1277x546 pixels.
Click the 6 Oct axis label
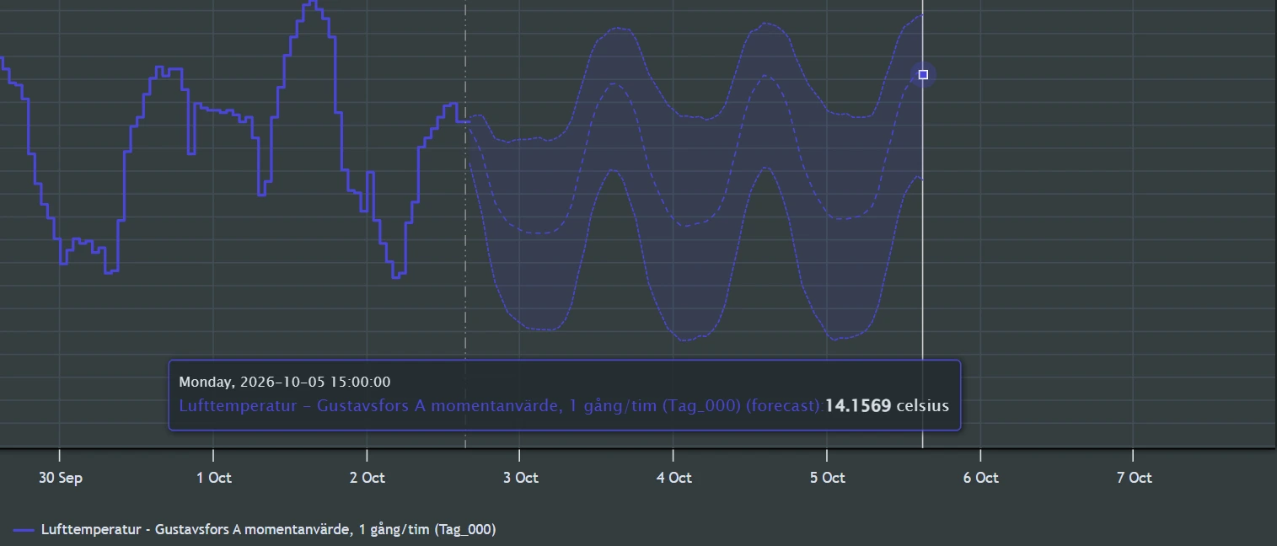coord(980,478)
